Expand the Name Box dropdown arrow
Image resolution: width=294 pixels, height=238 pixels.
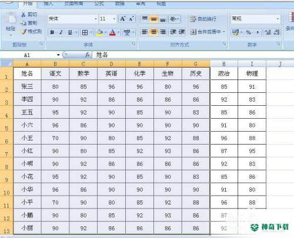[58, 55]
